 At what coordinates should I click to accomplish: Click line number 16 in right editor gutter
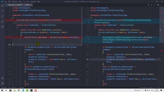pyautogui.click(x=87, y=59)
